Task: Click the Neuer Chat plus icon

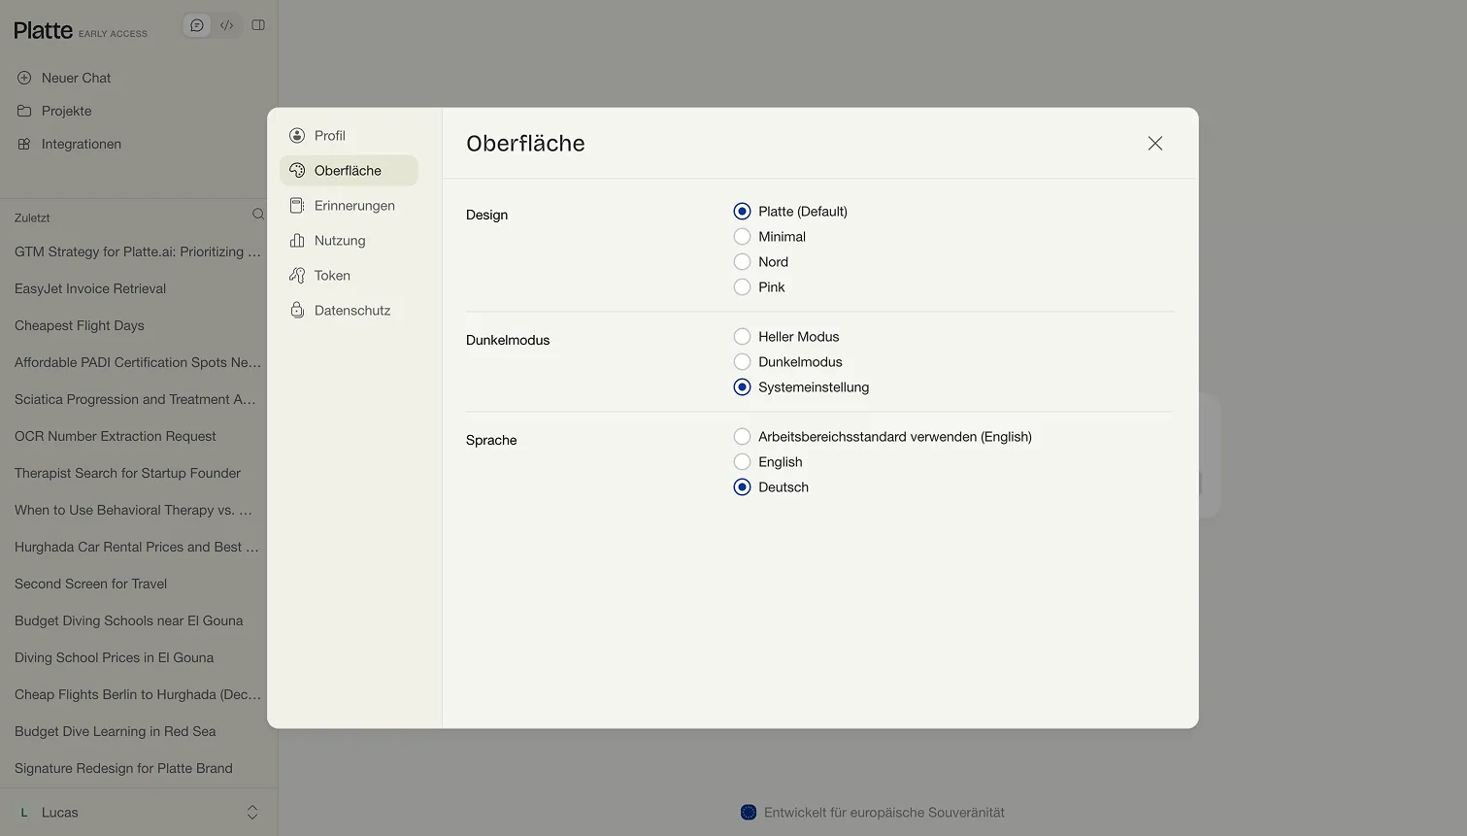Action: (24, 78)
